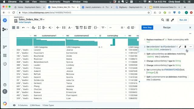Click the browser address bar URL

tap(46, 13)
